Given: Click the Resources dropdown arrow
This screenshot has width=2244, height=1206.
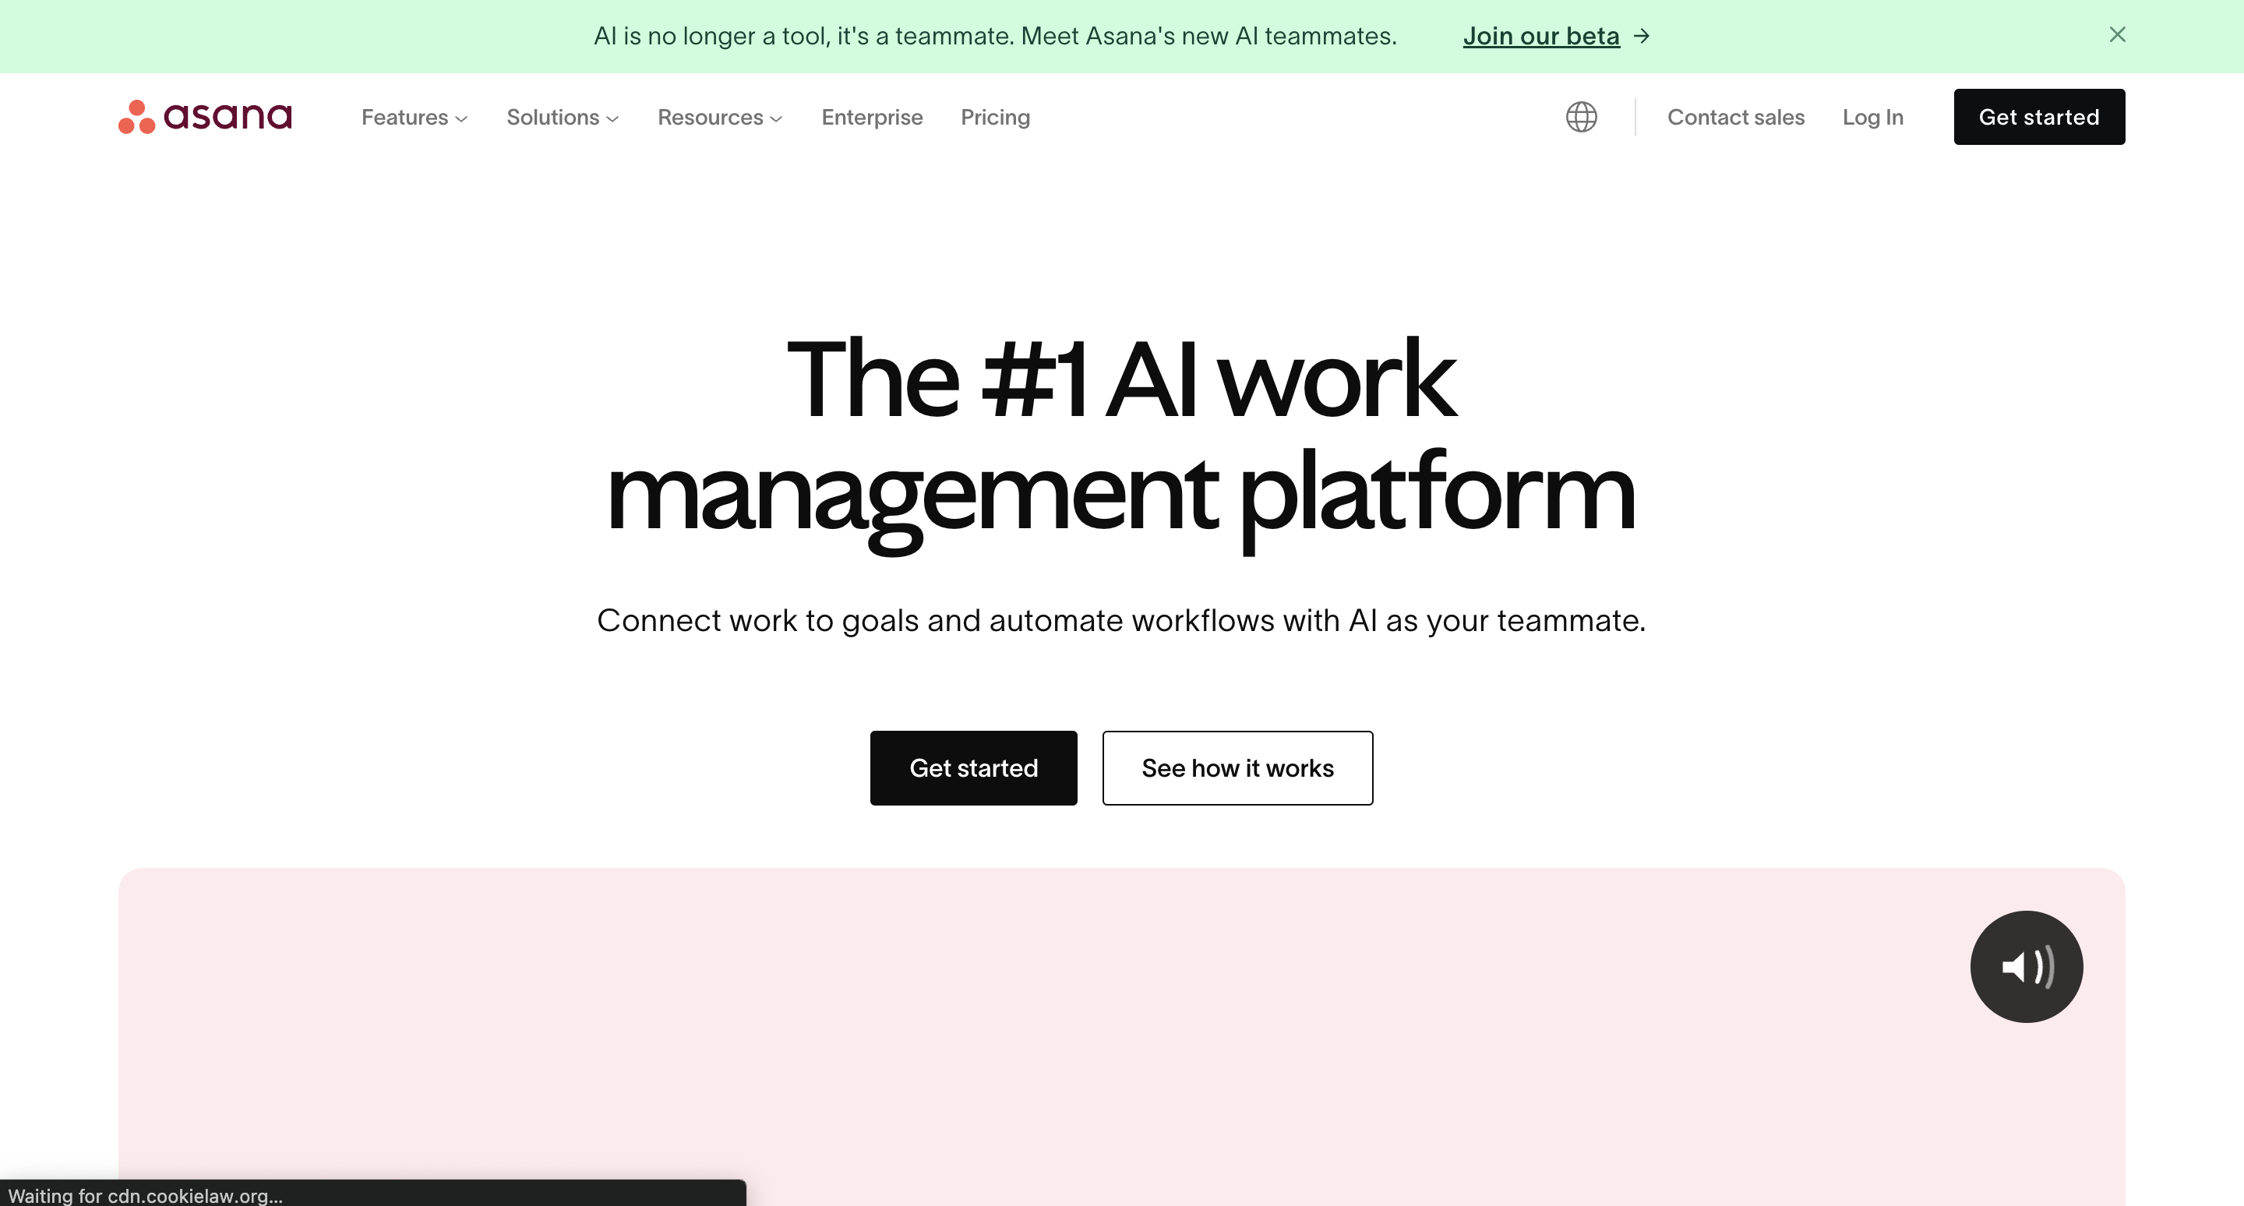Looking at the screenshot, I should tap(778, 116).
